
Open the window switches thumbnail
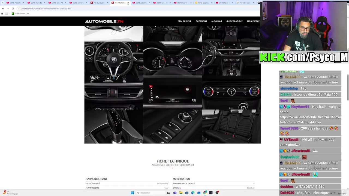click(x=173, y=127)
